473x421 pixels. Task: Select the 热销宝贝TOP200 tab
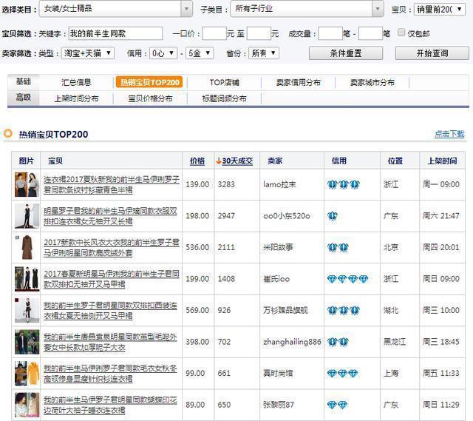tap(149, 82)
